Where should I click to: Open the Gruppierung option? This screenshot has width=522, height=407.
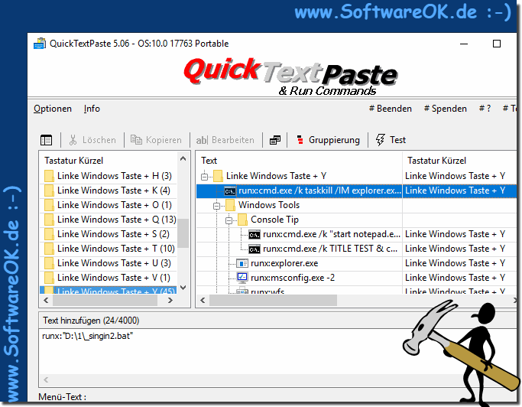tap(328, 140)
